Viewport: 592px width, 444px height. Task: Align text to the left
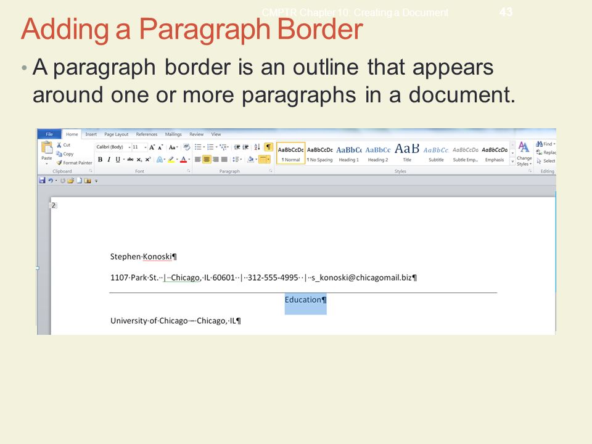(x=198, y=159)
